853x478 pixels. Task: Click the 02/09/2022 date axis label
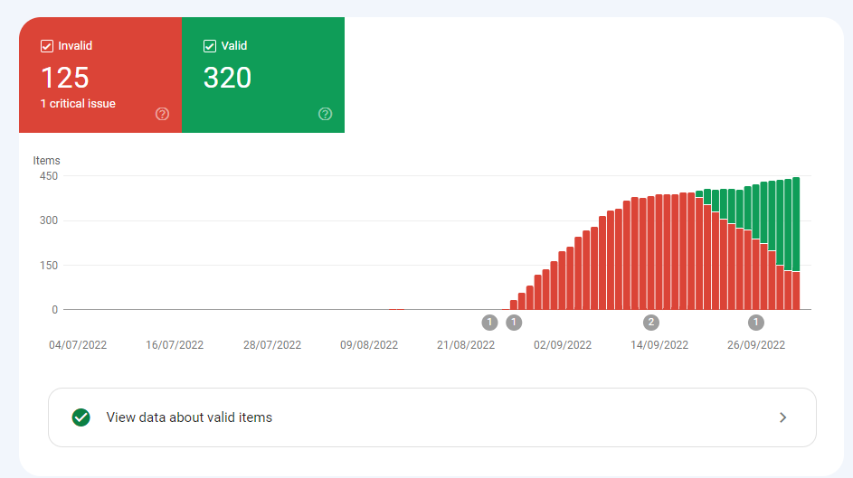tap(563, 345)
